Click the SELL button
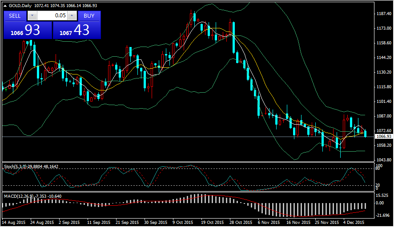394x227 pixels. (x=15, y=16)
